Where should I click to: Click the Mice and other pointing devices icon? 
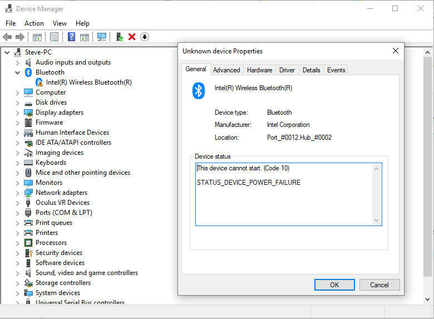28,173
